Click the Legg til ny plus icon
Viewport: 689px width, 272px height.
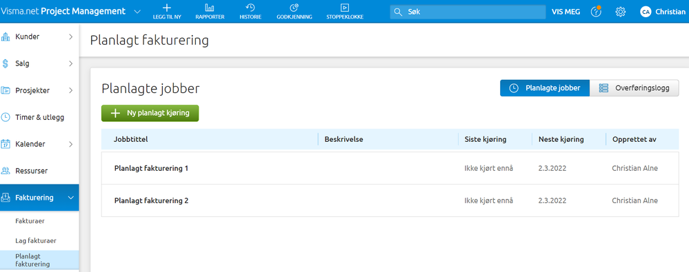pos(167,8)
